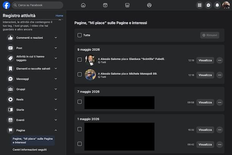Click Visualizza for the 09:58 entry

coord(205,103)
